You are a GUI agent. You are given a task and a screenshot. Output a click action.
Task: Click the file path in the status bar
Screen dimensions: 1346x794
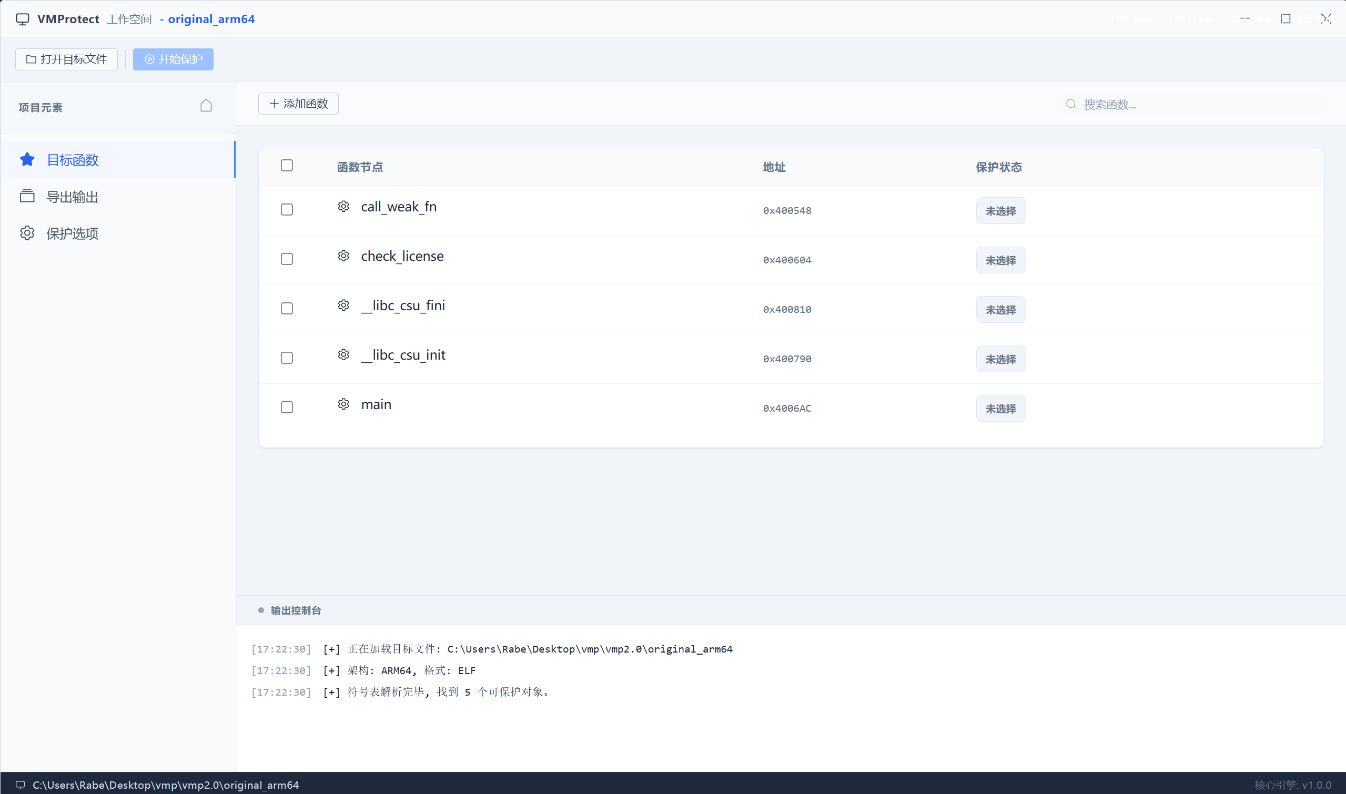(x=166, y=785)
